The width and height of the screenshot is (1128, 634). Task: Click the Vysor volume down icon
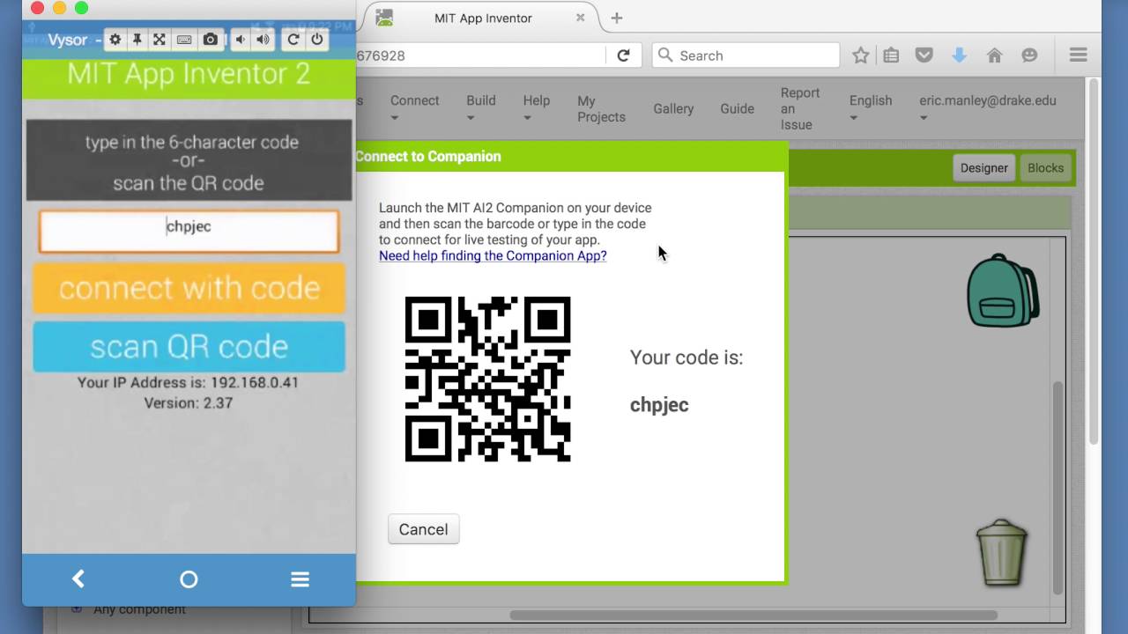point(239,40)
